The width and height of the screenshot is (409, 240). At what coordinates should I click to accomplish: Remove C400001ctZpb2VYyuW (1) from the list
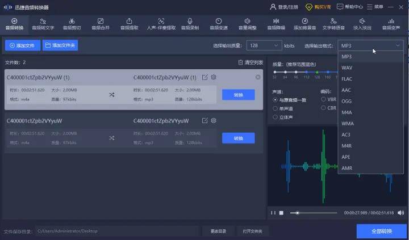pos(258,77)
